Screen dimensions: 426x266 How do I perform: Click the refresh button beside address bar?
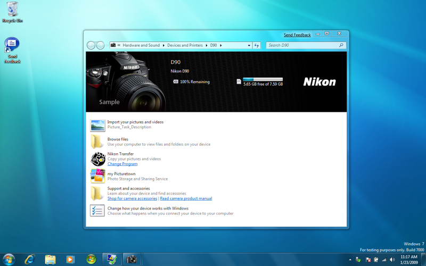(x=257, y=45)
